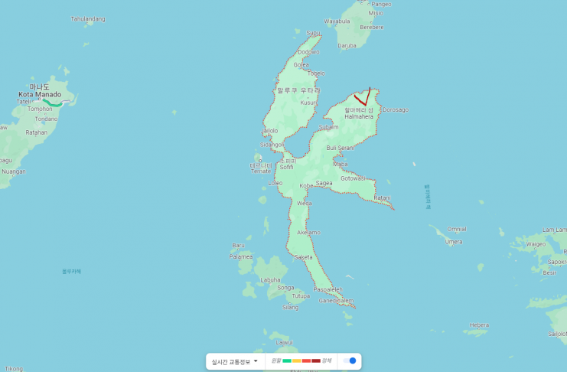Turn off the traffic layer toggle switch
The image size is (567, 372).
click(350, 361)
